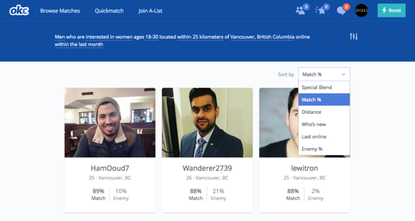Image resolution: width=415 pixels, height=221 pixels.
Task: Click the chevron arrow in Sort by box
Action: pos(343,75)
